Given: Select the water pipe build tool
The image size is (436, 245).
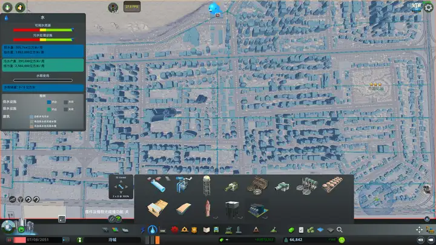Looking at the screenshot, I should 157,184.
